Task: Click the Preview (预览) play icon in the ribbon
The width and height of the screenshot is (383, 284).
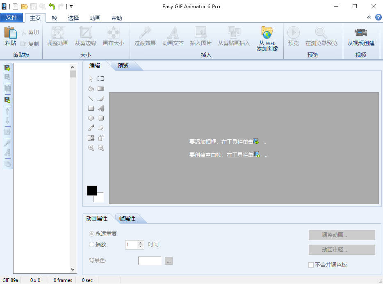Action: click(x=293, y=32)
